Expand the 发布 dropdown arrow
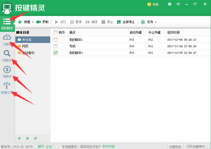Viewport: 211px width, 149px height. coord(156,22)
